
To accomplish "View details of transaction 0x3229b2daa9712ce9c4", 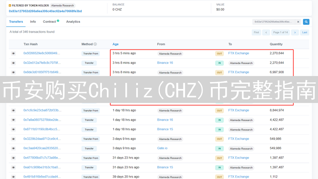I will tap(13, 139).
